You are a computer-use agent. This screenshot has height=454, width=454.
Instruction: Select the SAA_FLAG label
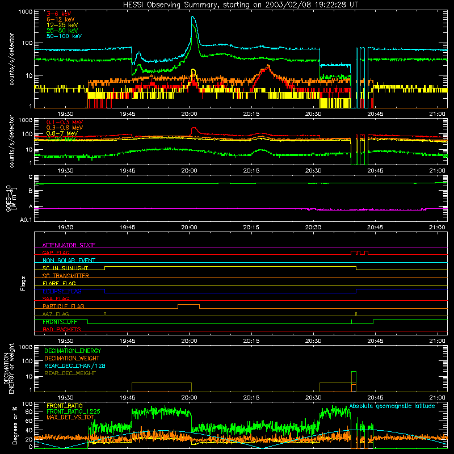point(56,299)
